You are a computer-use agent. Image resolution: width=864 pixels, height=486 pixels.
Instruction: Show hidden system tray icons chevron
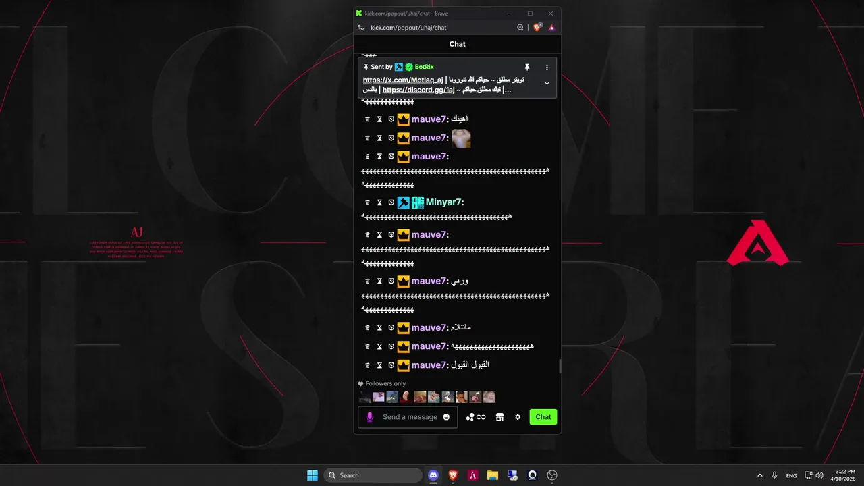click(760, 475)
